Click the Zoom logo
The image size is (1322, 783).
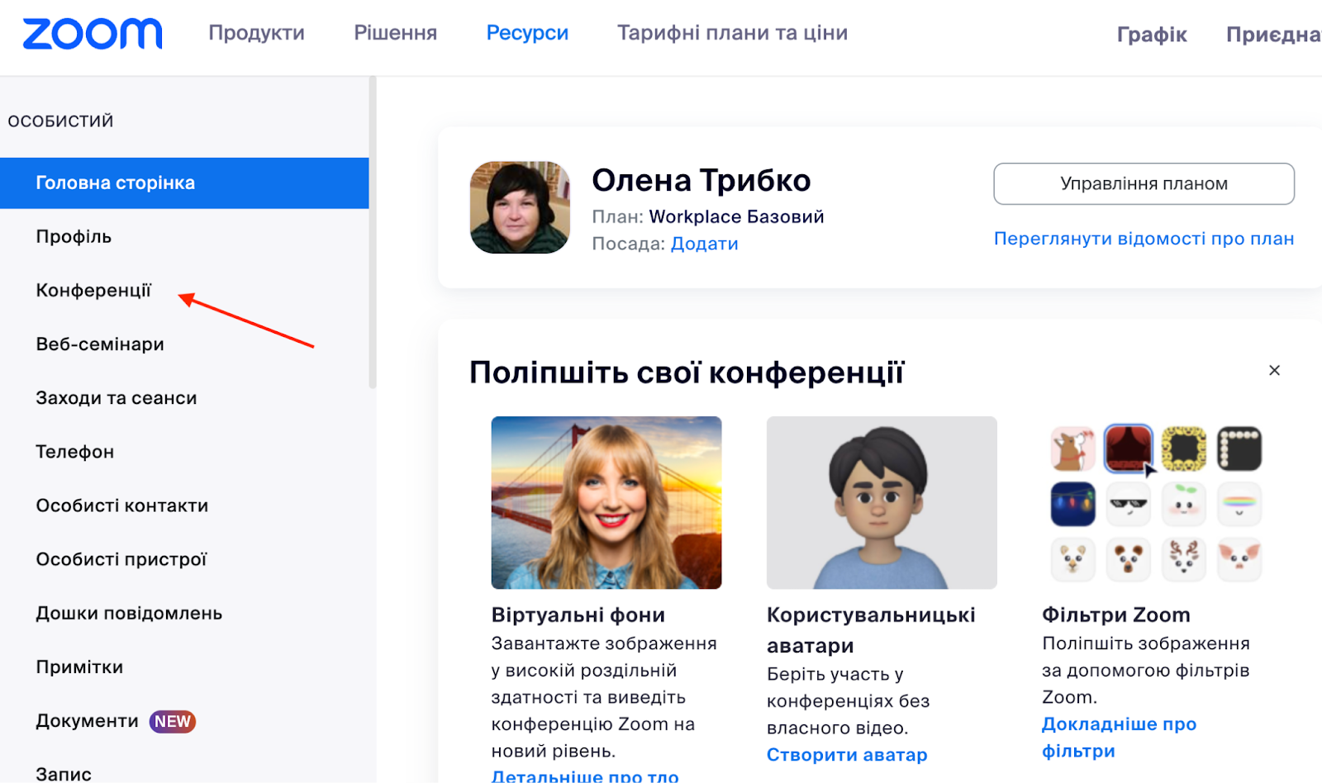(x=93, y=33)
